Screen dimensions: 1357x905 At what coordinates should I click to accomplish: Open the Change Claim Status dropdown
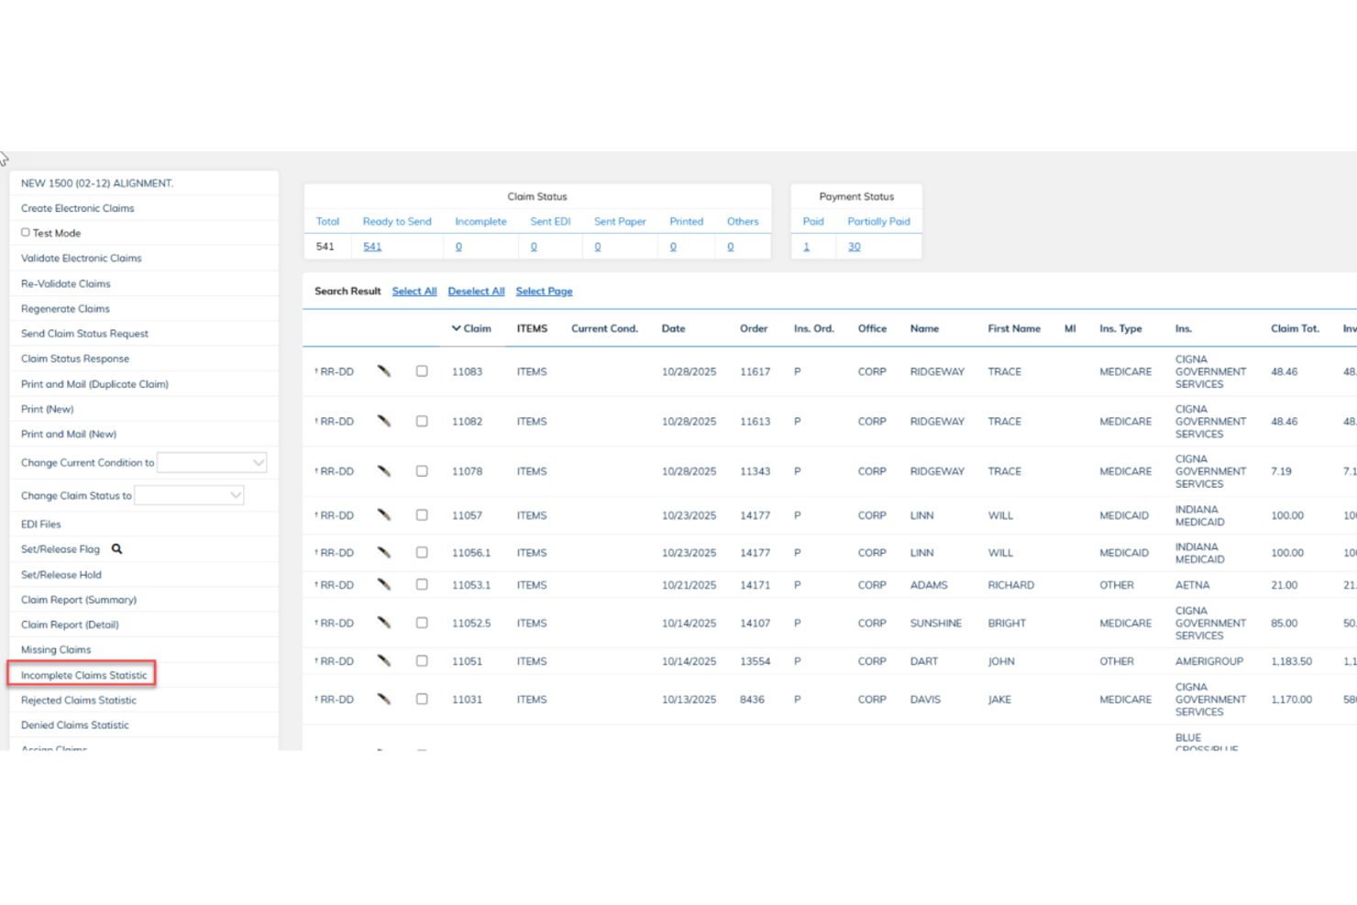tap(189, 495)
